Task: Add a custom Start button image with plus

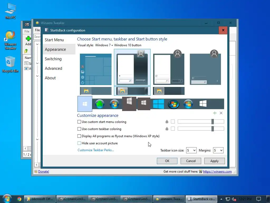Action: (x=215, y=113)
